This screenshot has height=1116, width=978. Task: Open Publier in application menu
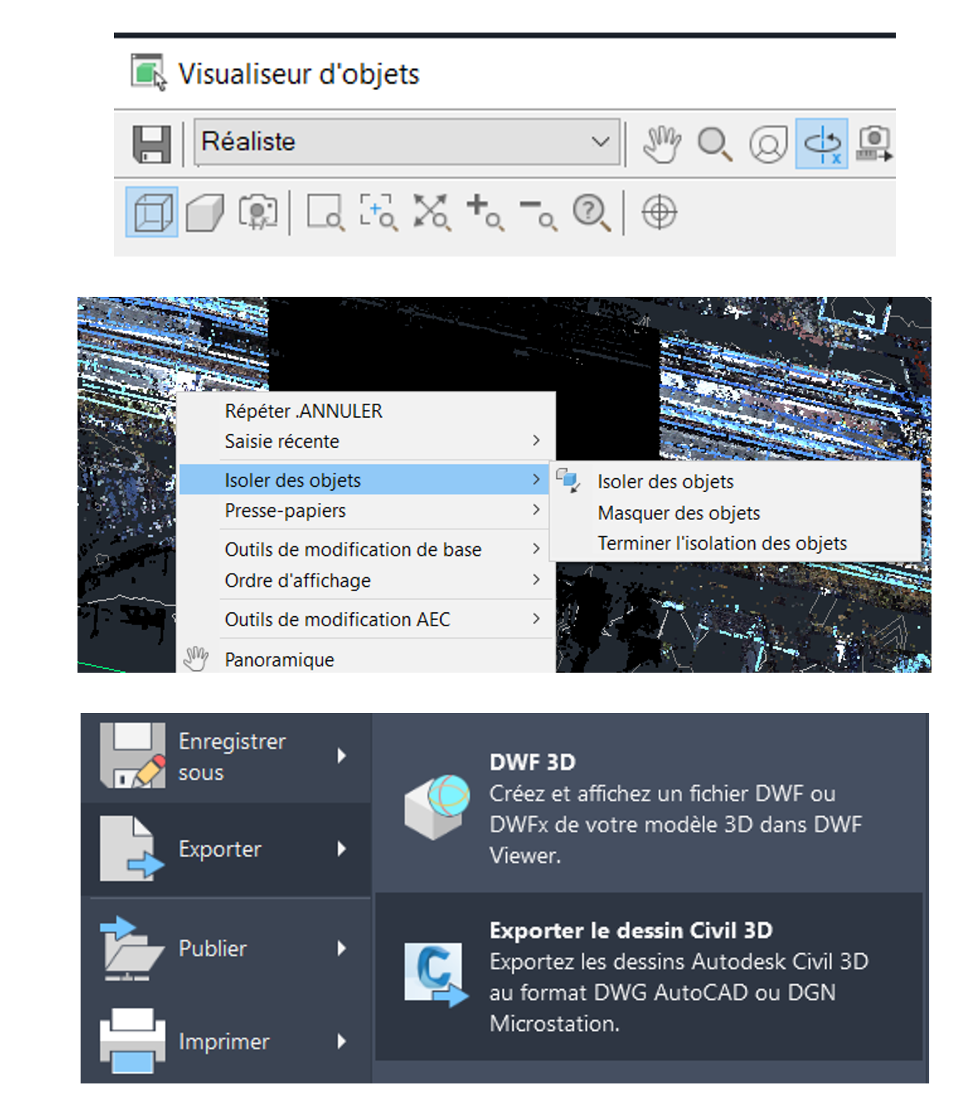click(226, 948)
